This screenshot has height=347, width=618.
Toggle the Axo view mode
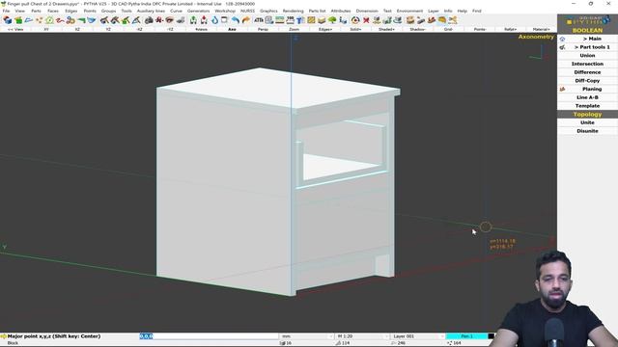click(232, 30)
